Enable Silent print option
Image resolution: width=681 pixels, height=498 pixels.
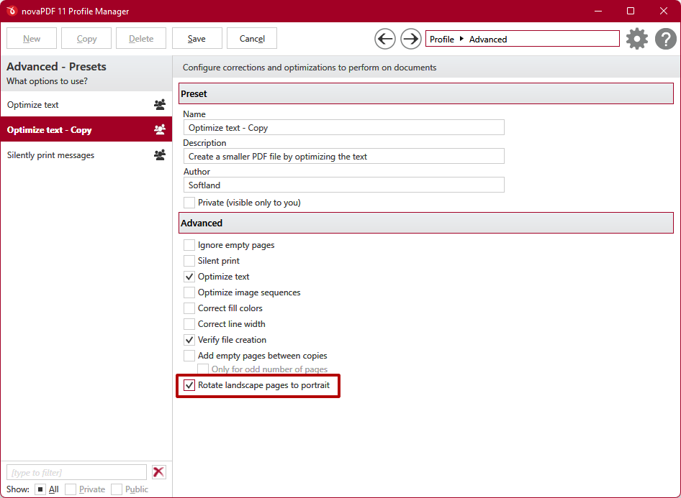click(x=189, y=260)
